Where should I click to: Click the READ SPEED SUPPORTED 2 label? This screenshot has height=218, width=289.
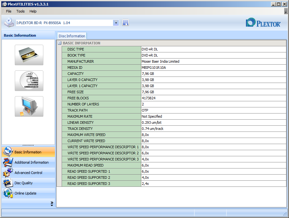pos(89,177)
